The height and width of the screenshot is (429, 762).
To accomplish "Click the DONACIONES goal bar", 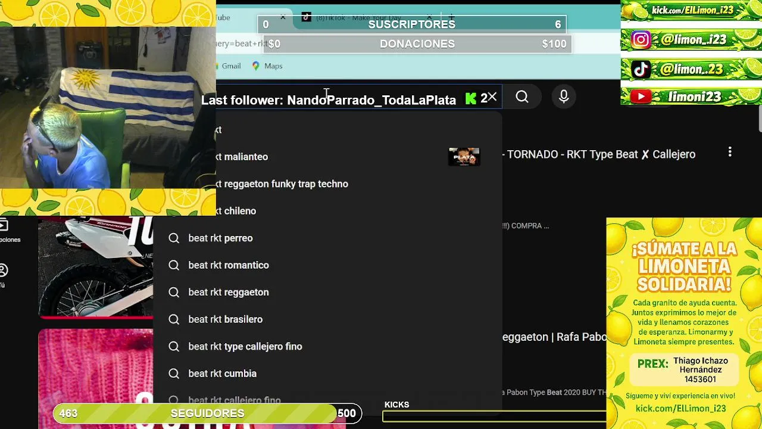I will point(417,44).
